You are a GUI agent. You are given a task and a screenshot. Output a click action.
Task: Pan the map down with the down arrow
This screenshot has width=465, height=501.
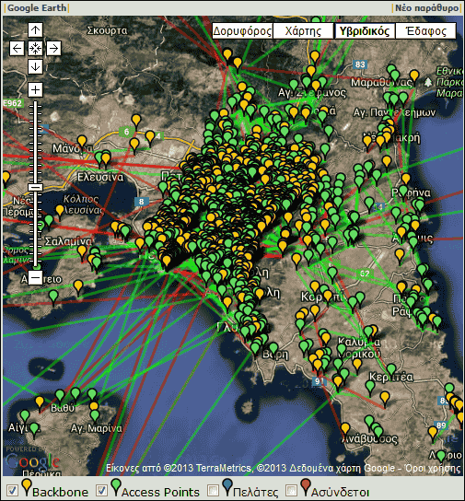(35, 67)
